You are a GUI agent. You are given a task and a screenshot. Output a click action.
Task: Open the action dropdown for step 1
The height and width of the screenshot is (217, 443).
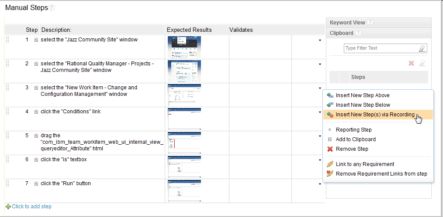click(320, 40)
